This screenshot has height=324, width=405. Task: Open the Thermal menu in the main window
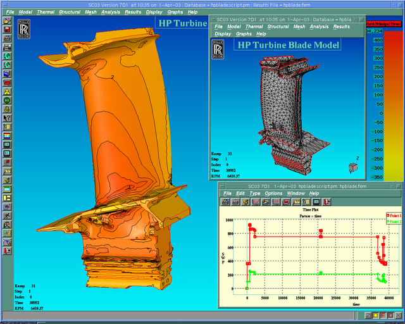pos(45,12)
